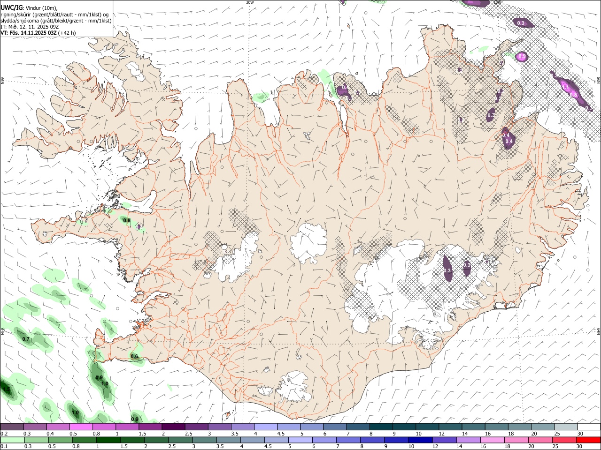Click the "slydda/snjókoma" legend description line

click(56, 21)
